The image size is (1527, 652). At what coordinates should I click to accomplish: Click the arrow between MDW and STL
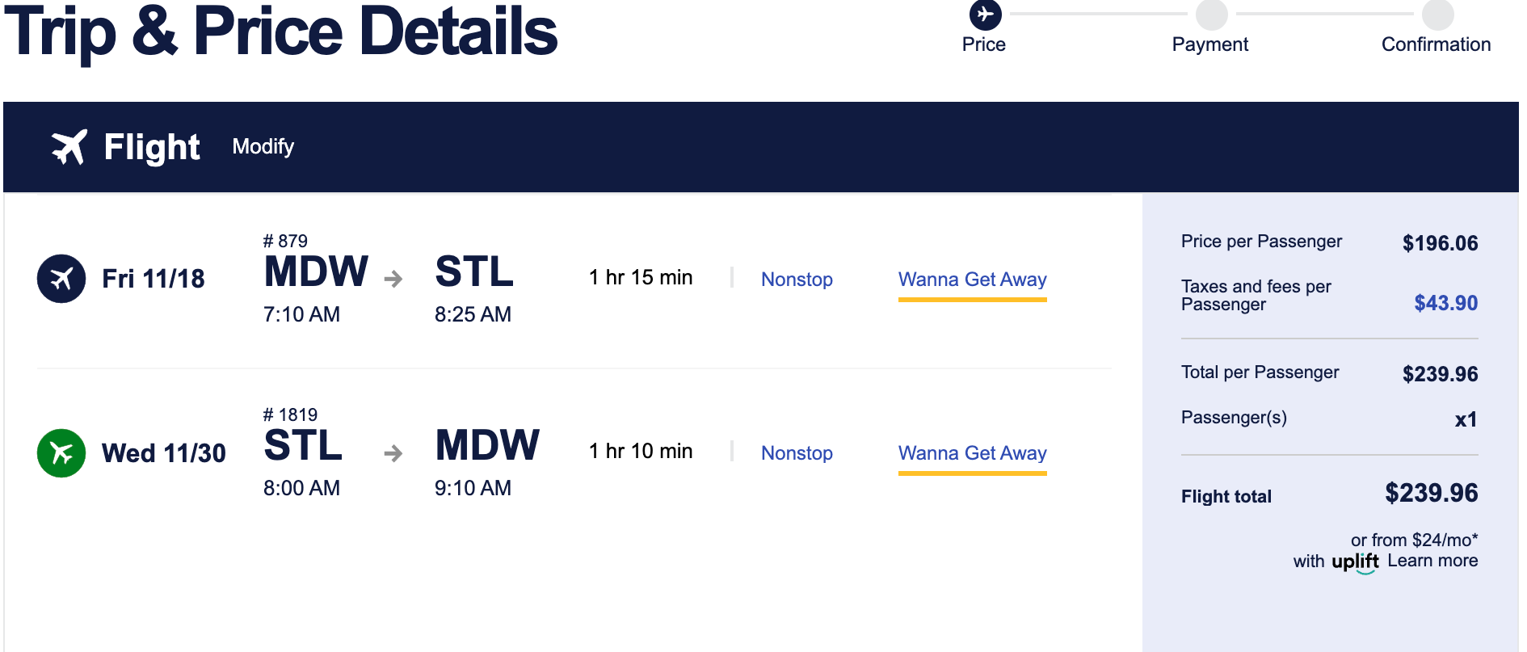pyautogui.click(x=393, y=280)
